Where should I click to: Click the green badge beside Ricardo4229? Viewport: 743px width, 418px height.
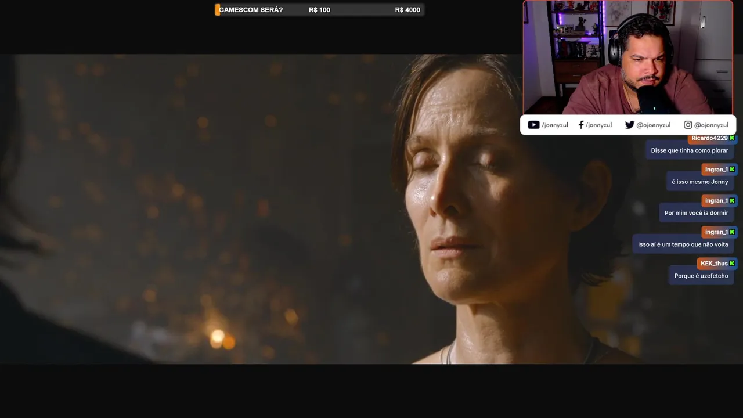(732, 138)
